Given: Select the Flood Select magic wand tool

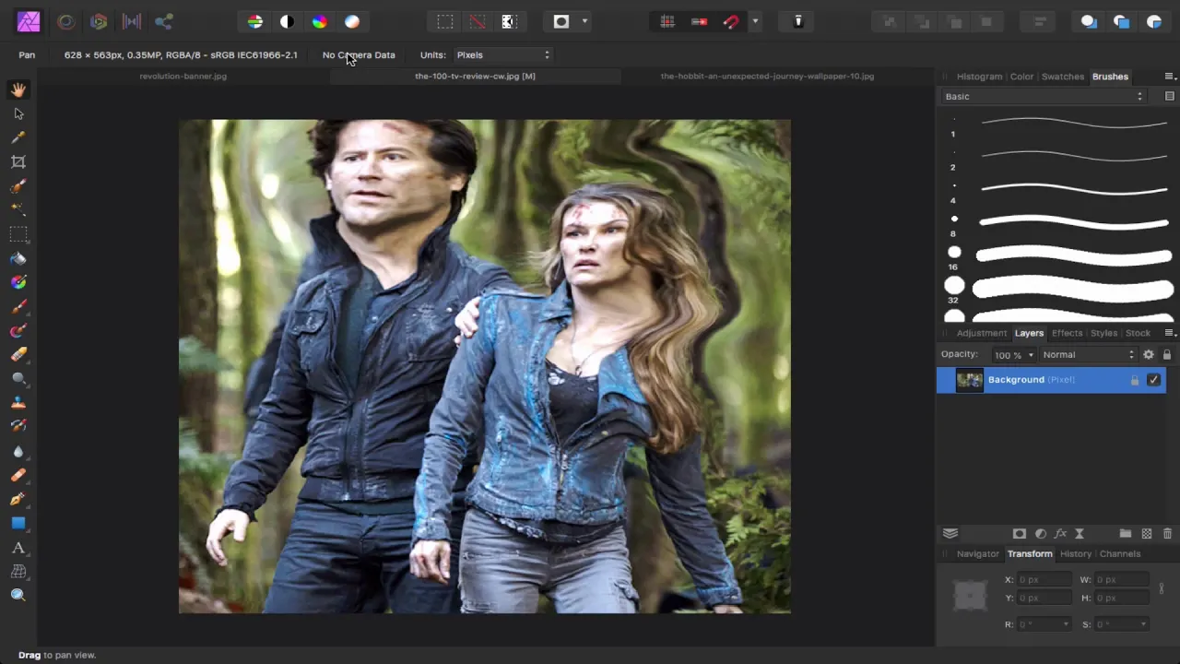Looking at the screenshot, I should click(18, 209).
